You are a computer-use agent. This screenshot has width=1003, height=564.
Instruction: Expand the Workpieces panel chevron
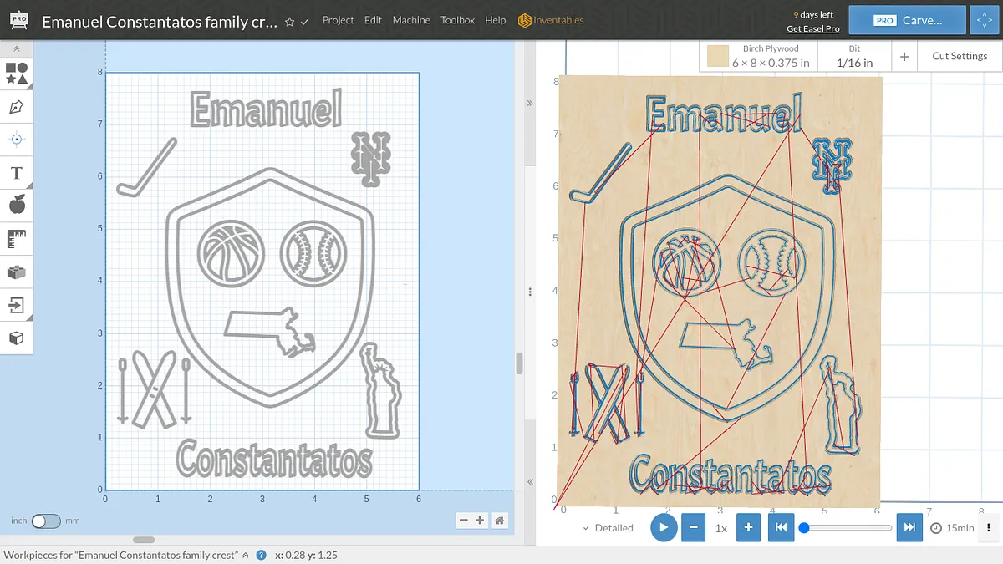(x=247, y=555)
